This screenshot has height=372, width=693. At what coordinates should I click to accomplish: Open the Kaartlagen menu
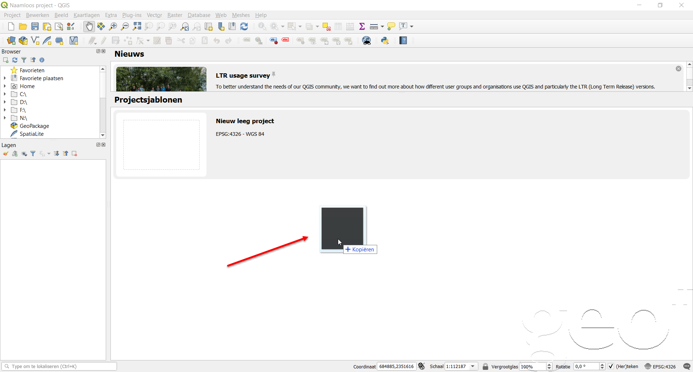pyautogui.click(x=87, y=15)
